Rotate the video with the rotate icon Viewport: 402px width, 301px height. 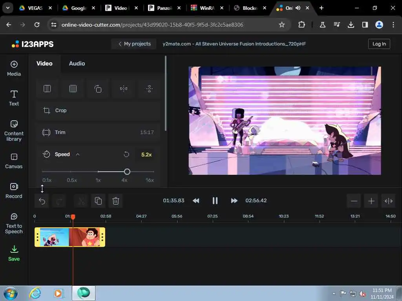(98, 89)
